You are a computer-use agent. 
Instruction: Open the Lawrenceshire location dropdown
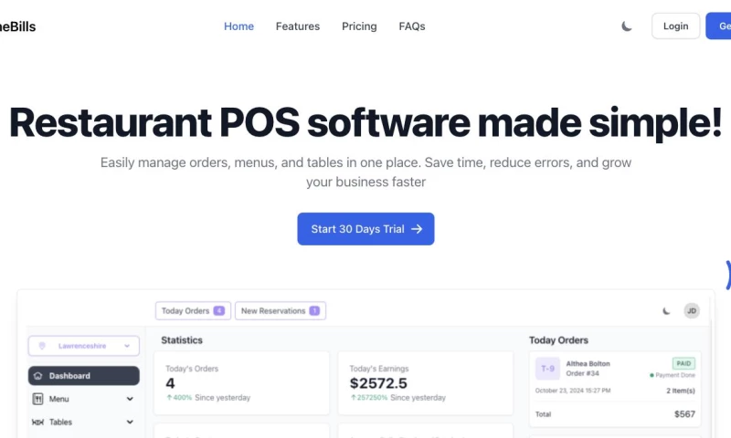click(84, 346)
